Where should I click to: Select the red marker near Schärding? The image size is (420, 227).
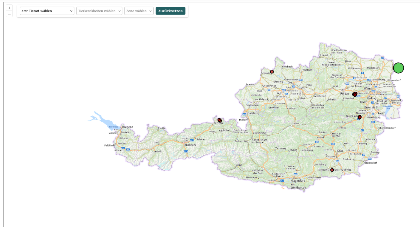(x=272, y=72)
